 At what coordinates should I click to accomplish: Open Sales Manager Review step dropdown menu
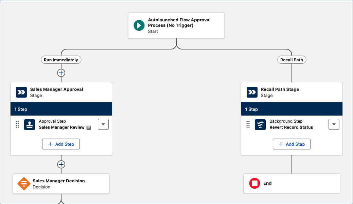click(103, 124)
